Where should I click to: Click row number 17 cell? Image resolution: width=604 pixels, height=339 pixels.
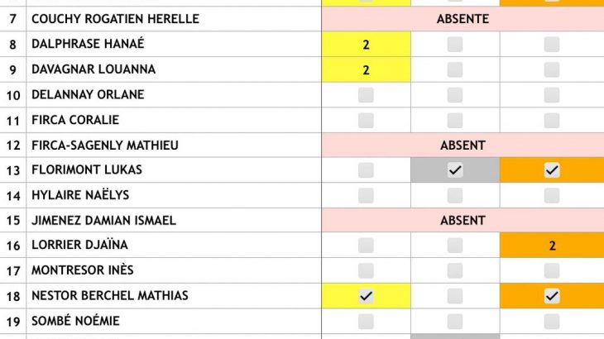13,270
